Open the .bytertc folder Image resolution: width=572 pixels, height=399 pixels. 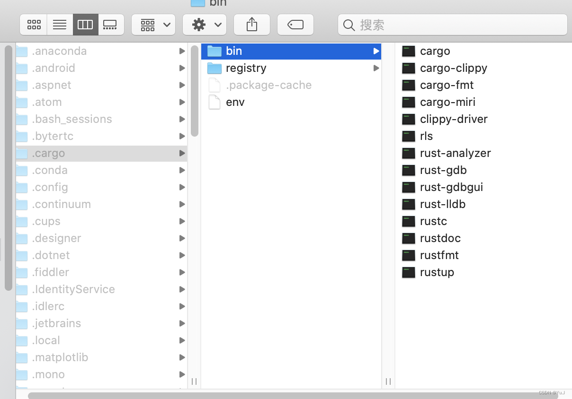tap(101, 136)
